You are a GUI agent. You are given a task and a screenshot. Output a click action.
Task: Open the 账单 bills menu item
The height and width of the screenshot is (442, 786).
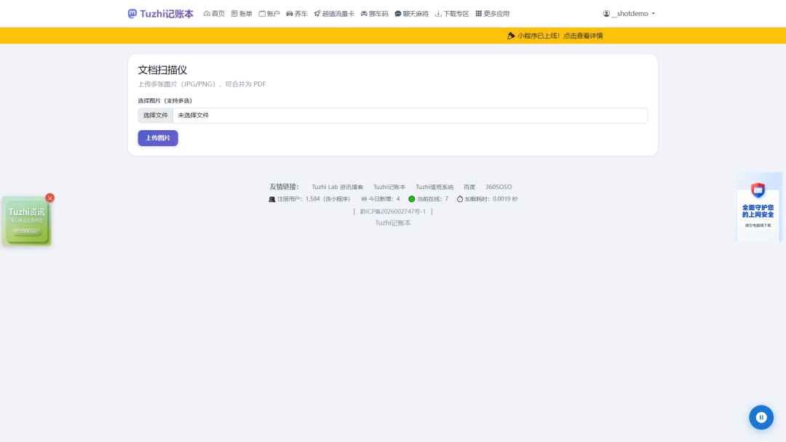pyautogui.click(x=242, y=14)
